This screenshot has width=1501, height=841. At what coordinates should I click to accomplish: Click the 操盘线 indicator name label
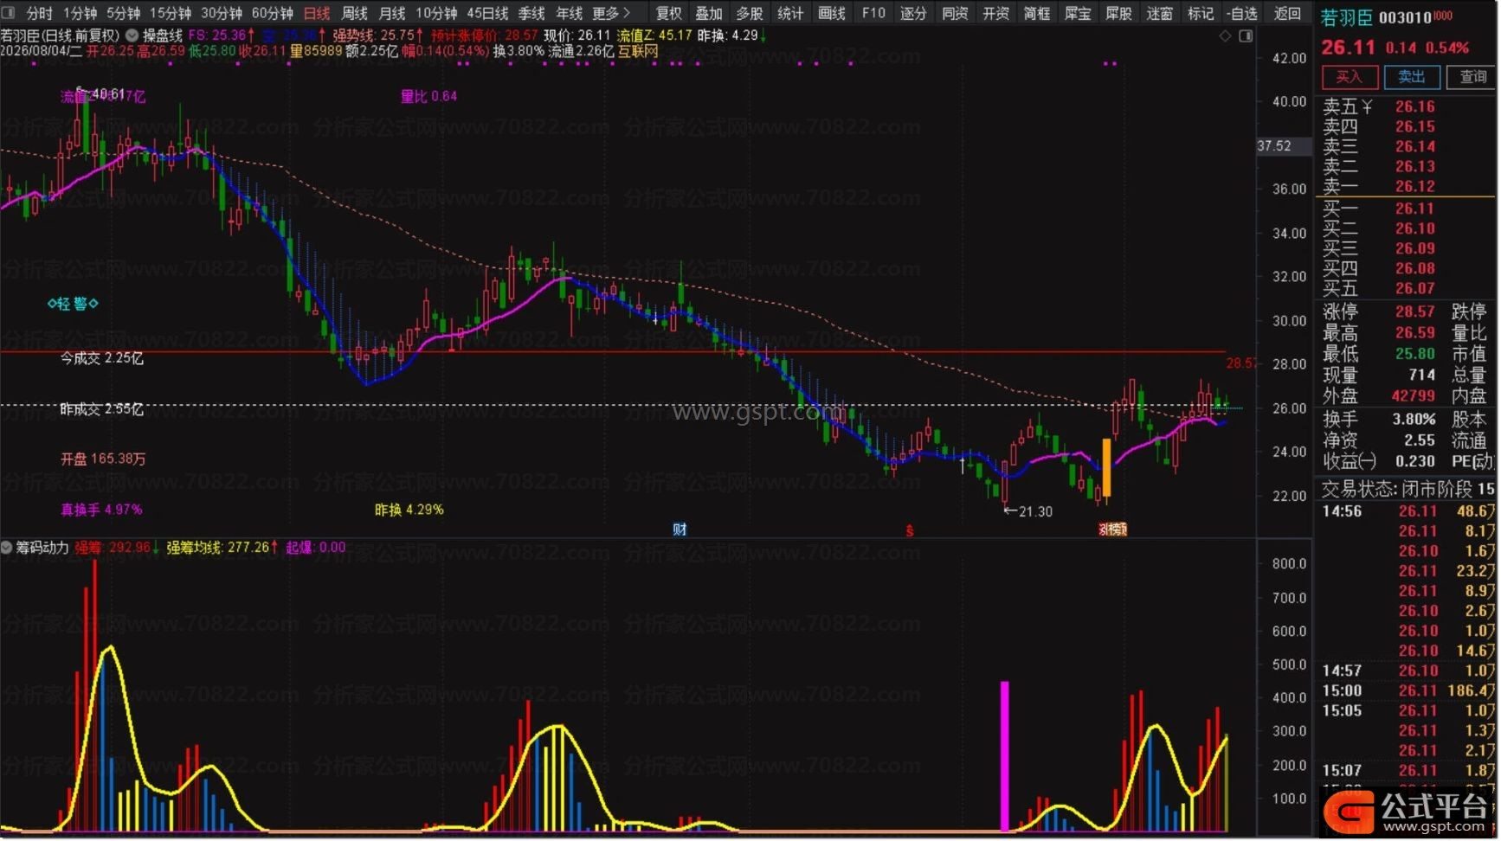tap(163, 35)
